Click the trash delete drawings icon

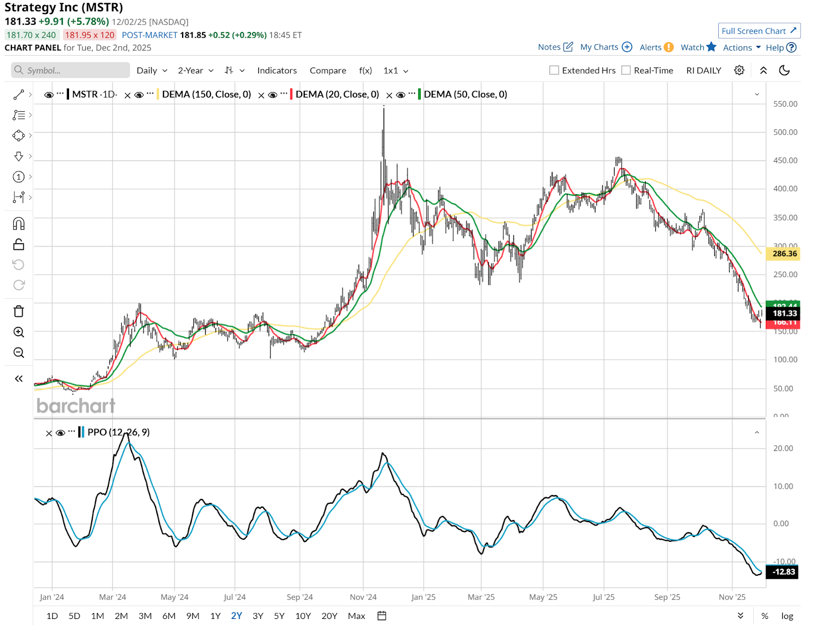pos(19,311)
